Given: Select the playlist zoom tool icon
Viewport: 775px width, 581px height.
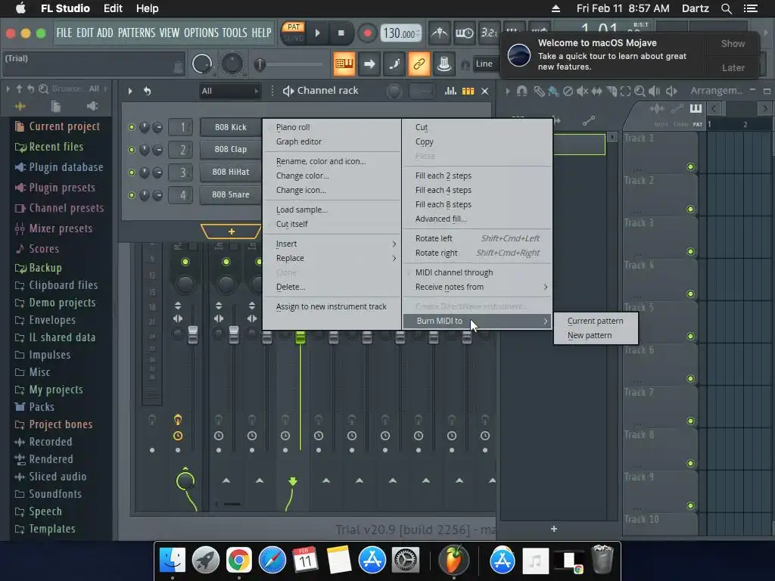Looking at the screenshot, I should pyautogui.click(x=640, y=91).
